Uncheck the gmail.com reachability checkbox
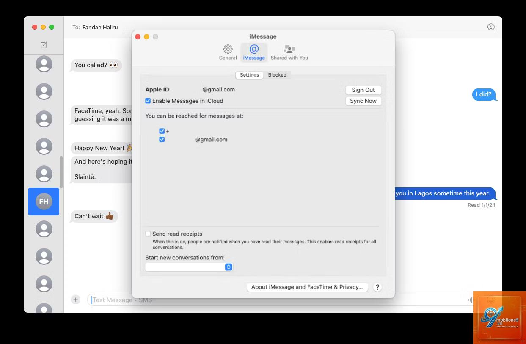 162,139
